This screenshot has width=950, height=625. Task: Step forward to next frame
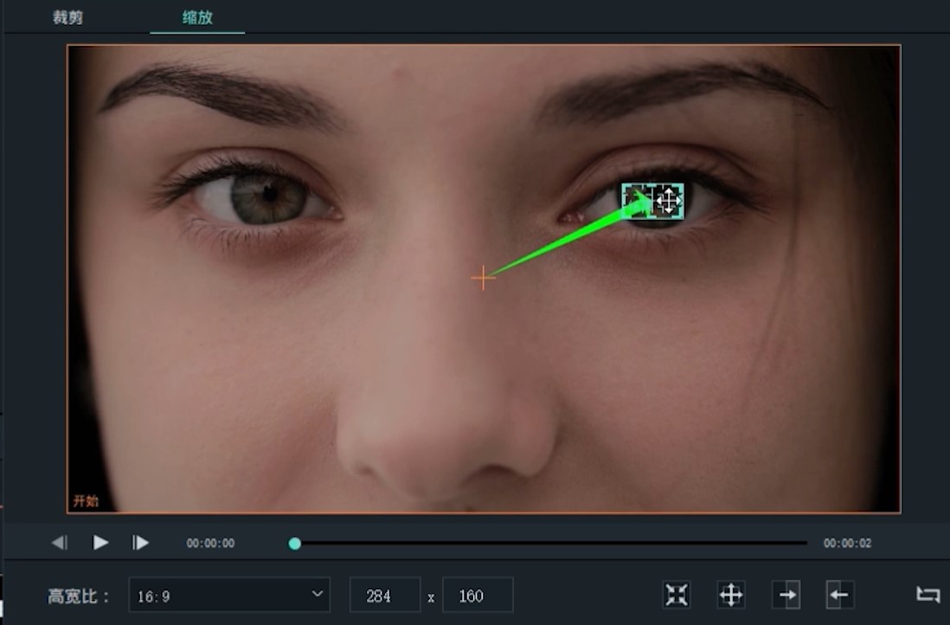[x=140, y=543]
